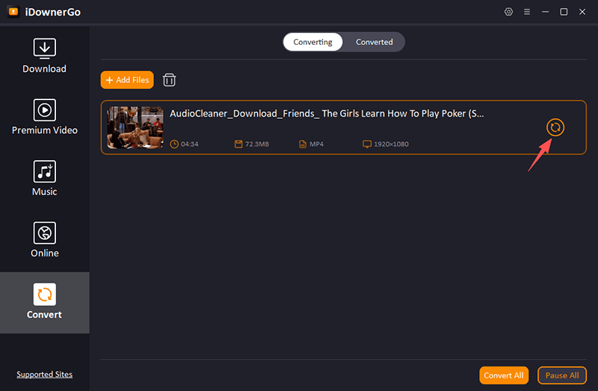598x391 pixels.
Task: Open the Premium Video section
Action: pos(44,117)
